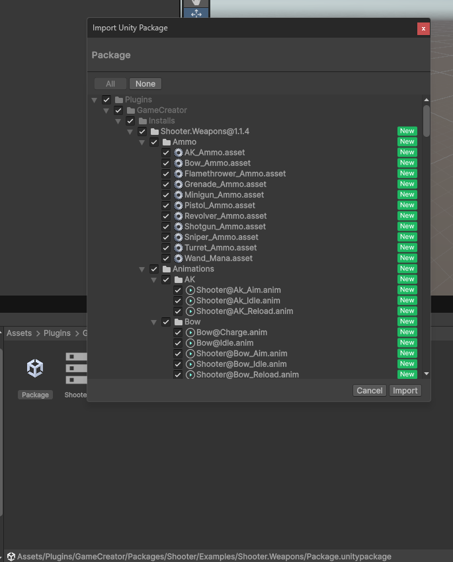Viewport: 453px width, 562px height.
Task: Collapse the Bow folder node
Action: pyautogui.click(x=153, y=322)
